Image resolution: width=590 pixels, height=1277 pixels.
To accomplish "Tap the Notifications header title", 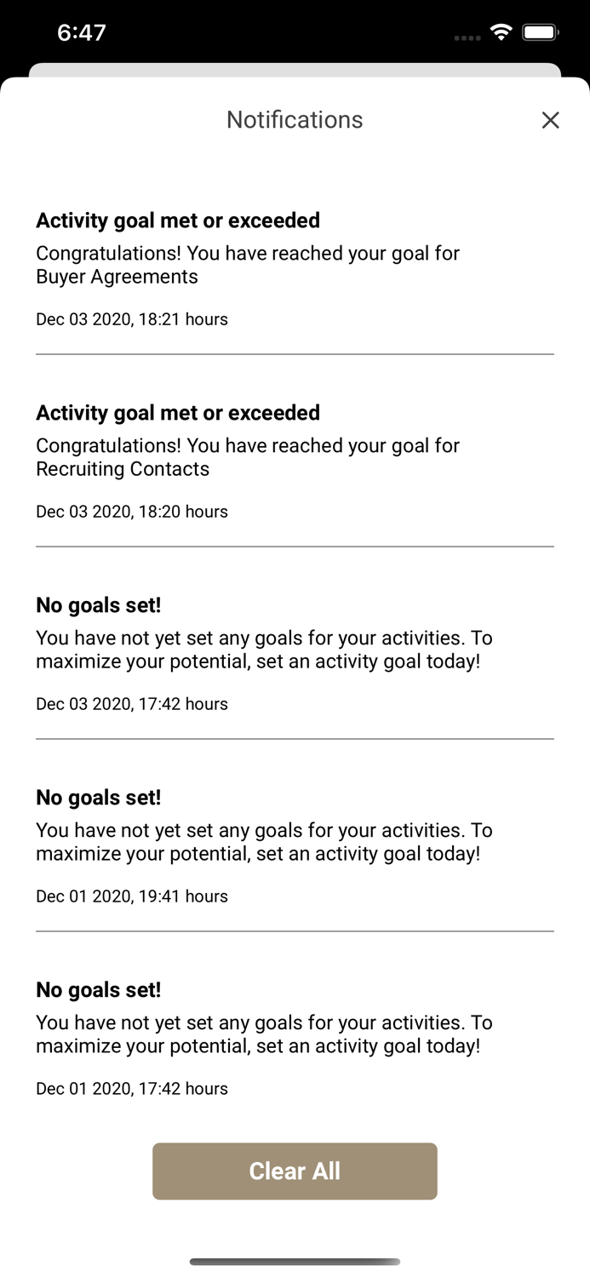I will click(x=295, y=120).
